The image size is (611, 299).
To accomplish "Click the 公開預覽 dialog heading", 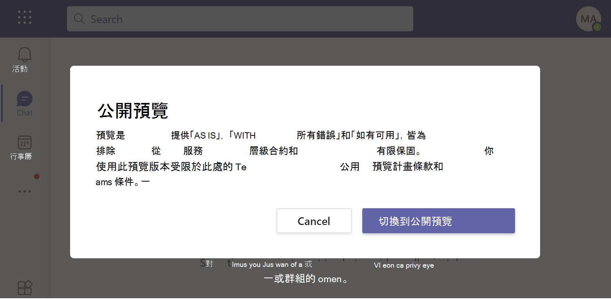I will click(x=133, y=111).
